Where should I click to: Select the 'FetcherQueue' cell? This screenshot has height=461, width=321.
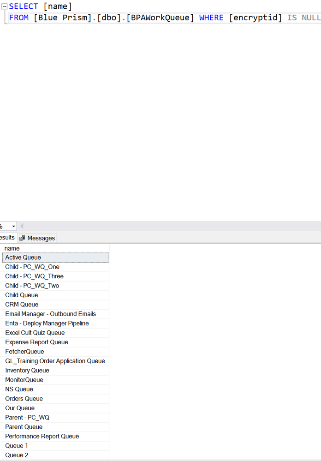(x=55, y=352)
